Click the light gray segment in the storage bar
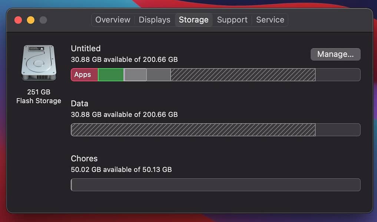The width and height of the screenshot is (377, 222). pos(135,74)
